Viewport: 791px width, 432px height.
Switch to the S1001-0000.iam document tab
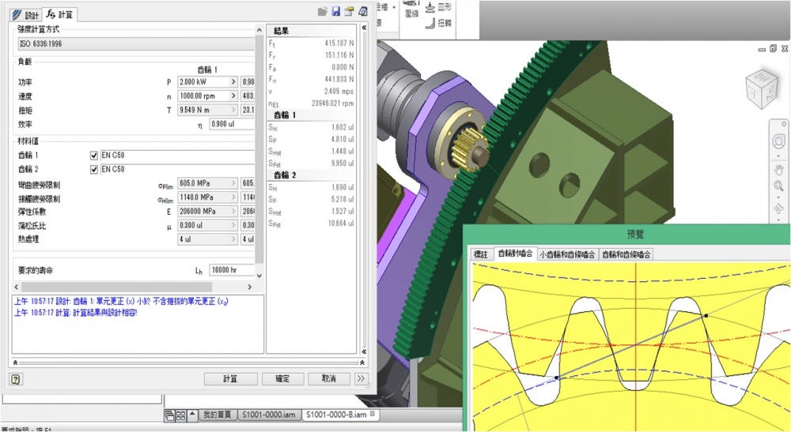tap(269, 415)
